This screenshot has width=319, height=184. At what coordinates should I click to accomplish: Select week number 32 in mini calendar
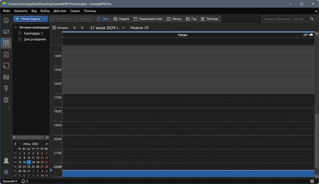click(x=15, y=176)
